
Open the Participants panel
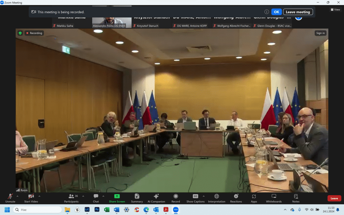pos(71,198)
